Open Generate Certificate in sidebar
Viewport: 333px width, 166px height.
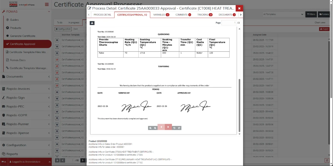click(22, 36)
